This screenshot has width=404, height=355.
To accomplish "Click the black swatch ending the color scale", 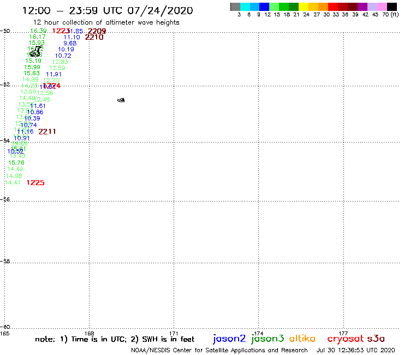I will (x=391, y=7).
